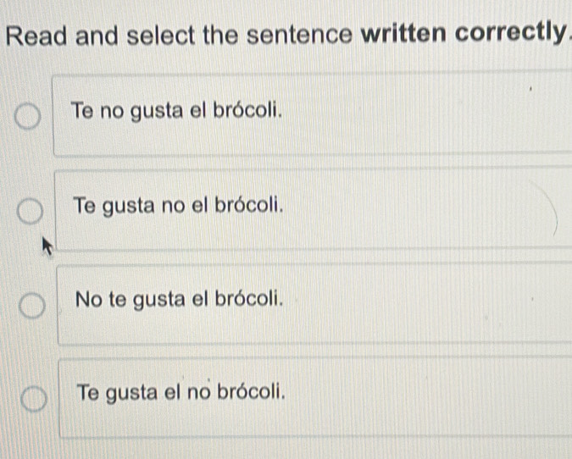This screenshot has width=572, height=459.
Task: Click blank space right of "Te gusta el no brócoli."
Action: coord(424,396)
